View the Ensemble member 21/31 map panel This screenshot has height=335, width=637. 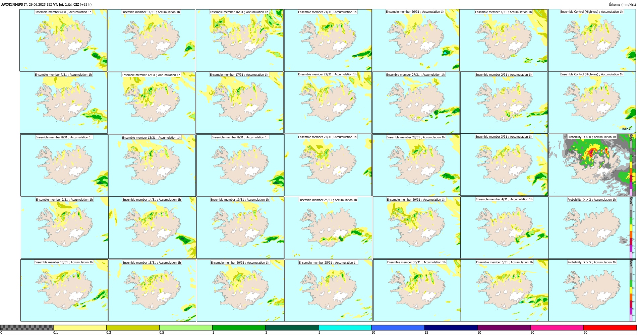pos(328,40)
